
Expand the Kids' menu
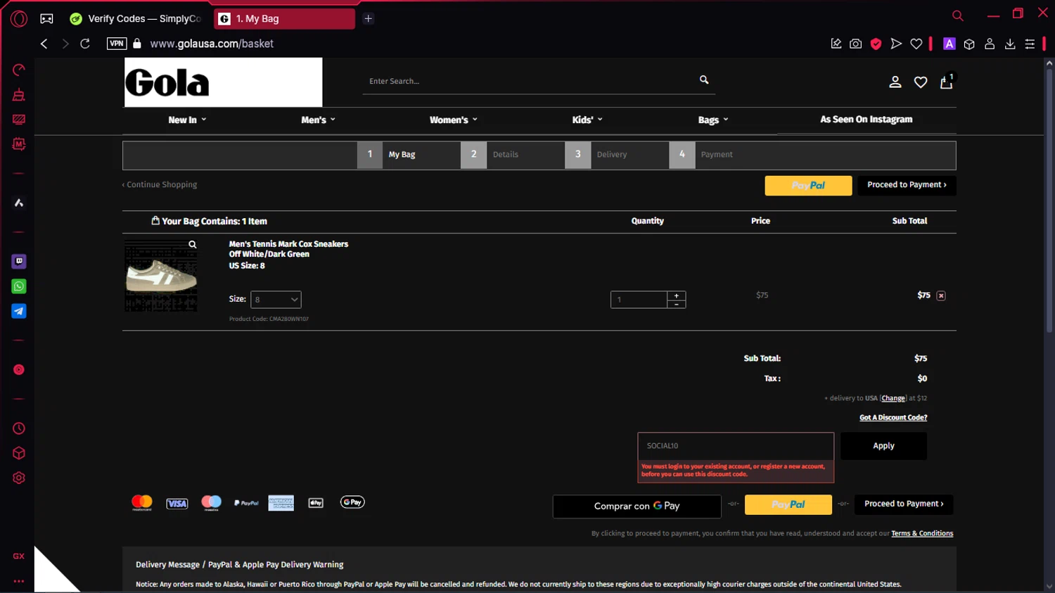point(587,120)
